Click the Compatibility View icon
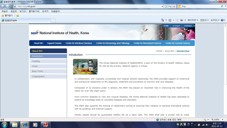Screen dimensions: 227x128 (166, 6)
